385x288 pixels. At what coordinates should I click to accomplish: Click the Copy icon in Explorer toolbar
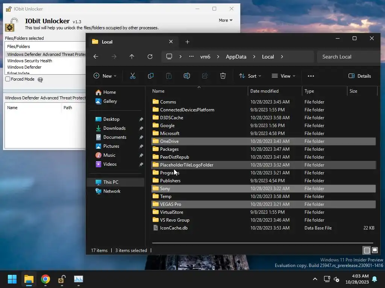point(151,76)
